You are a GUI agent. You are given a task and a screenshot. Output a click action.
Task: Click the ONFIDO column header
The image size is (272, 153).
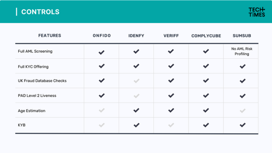[x=102, y=35]
